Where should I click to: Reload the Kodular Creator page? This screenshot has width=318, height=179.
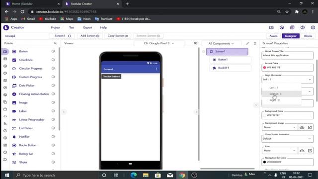pos(22,12)
